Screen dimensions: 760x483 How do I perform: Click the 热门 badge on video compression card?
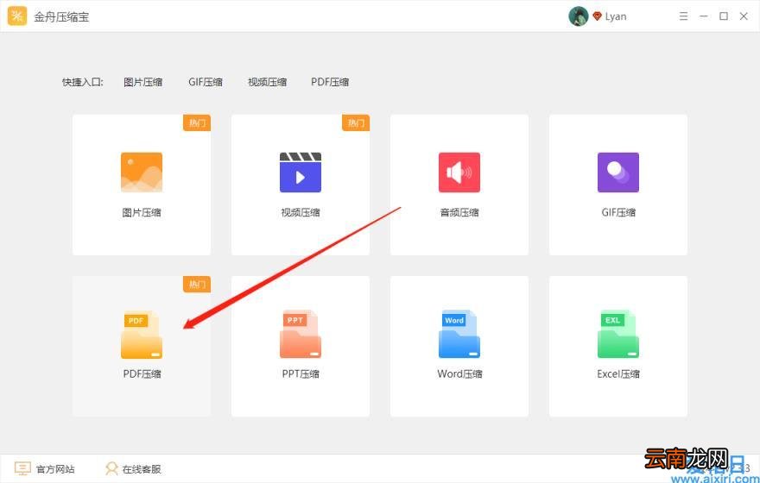356,123
